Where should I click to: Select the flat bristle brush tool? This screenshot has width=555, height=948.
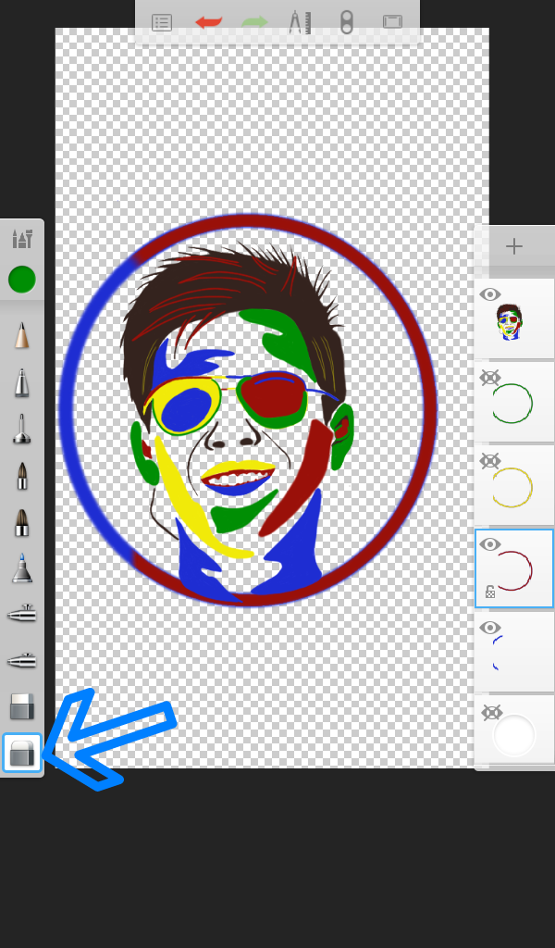(22, 522)
